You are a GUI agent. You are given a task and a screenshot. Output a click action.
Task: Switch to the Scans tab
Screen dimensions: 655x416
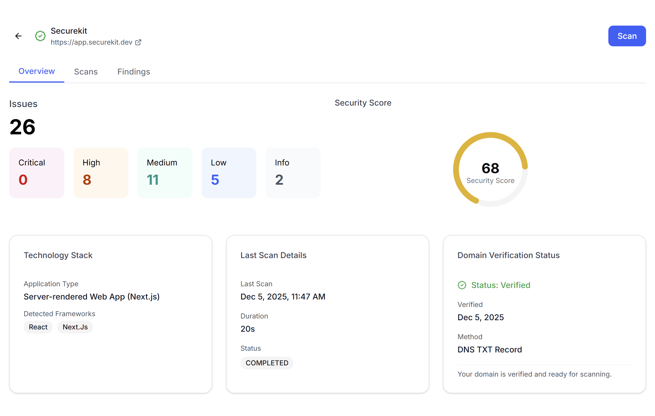coord(86,72)
